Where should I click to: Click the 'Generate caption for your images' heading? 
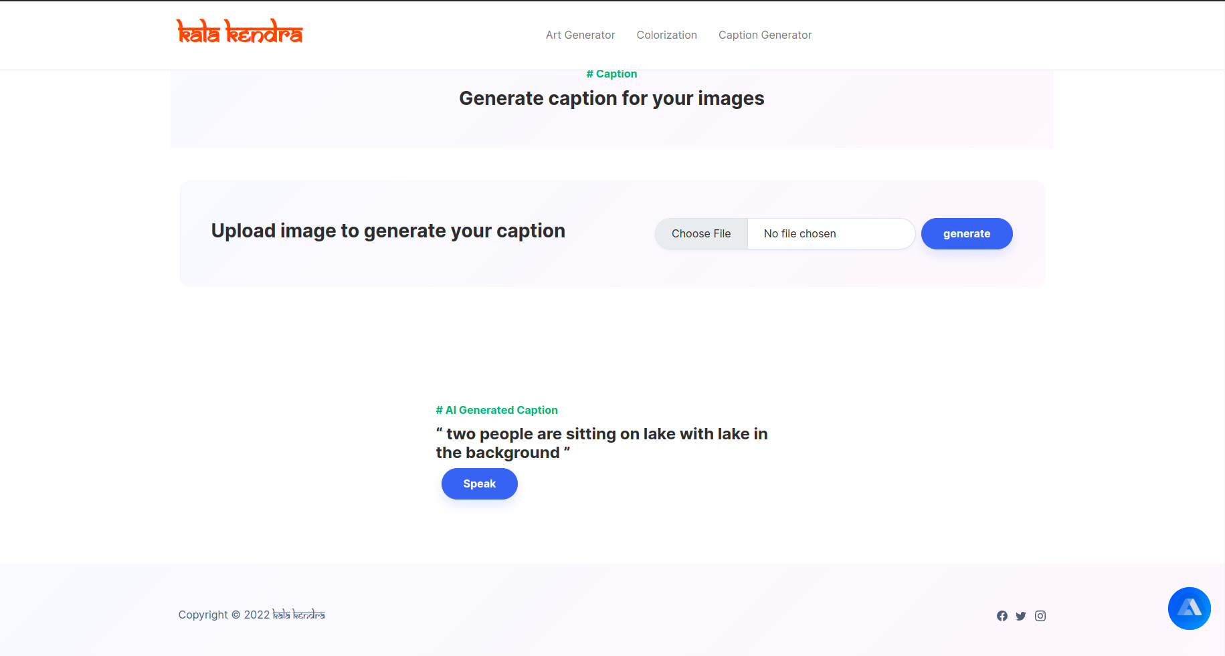(611, 98)
